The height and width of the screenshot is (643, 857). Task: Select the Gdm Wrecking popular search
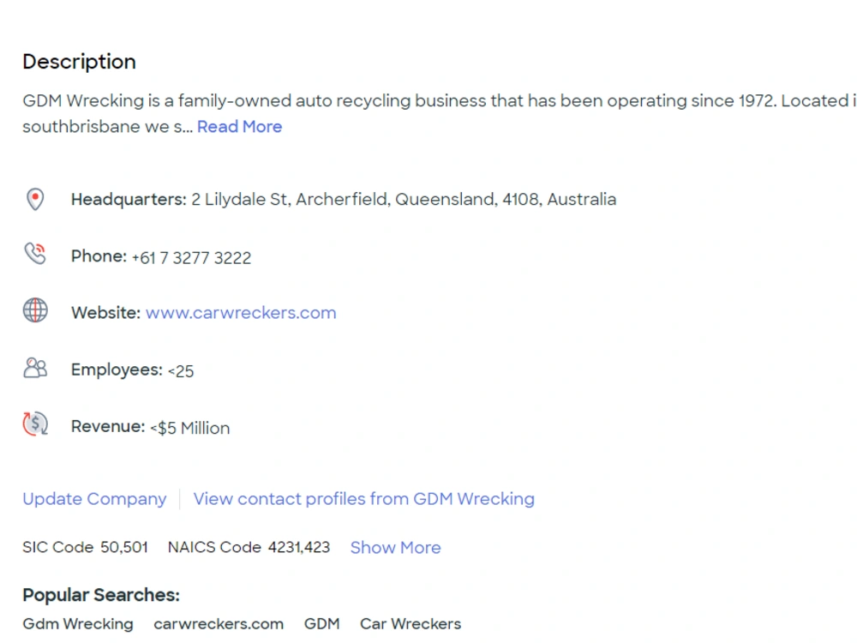tap(78, 624)
